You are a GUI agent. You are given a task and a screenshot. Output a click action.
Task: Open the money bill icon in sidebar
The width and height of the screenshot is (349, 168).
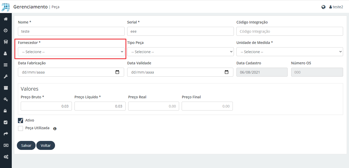(6, 145)
